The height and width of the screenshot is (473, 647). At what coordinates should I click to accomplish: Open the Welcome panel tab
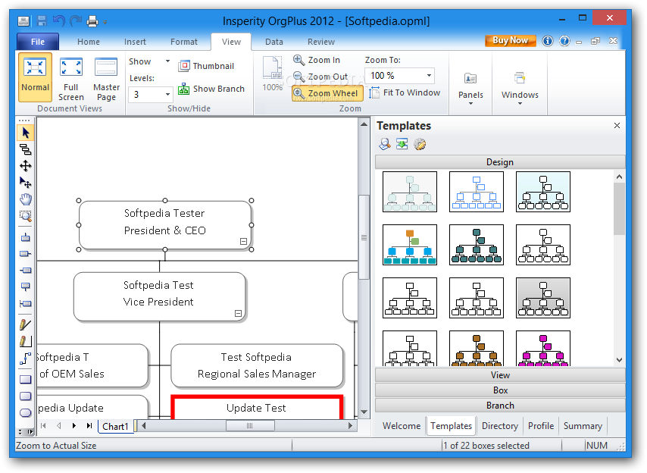pos(402,425)
